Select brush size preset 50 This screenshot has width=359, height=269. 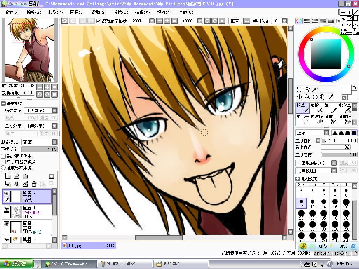(x=346, y=215)
